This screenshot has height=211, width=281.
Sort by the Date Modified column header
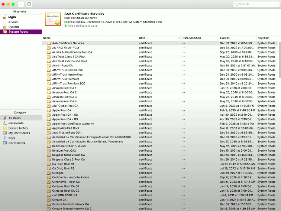pos(200,38)
